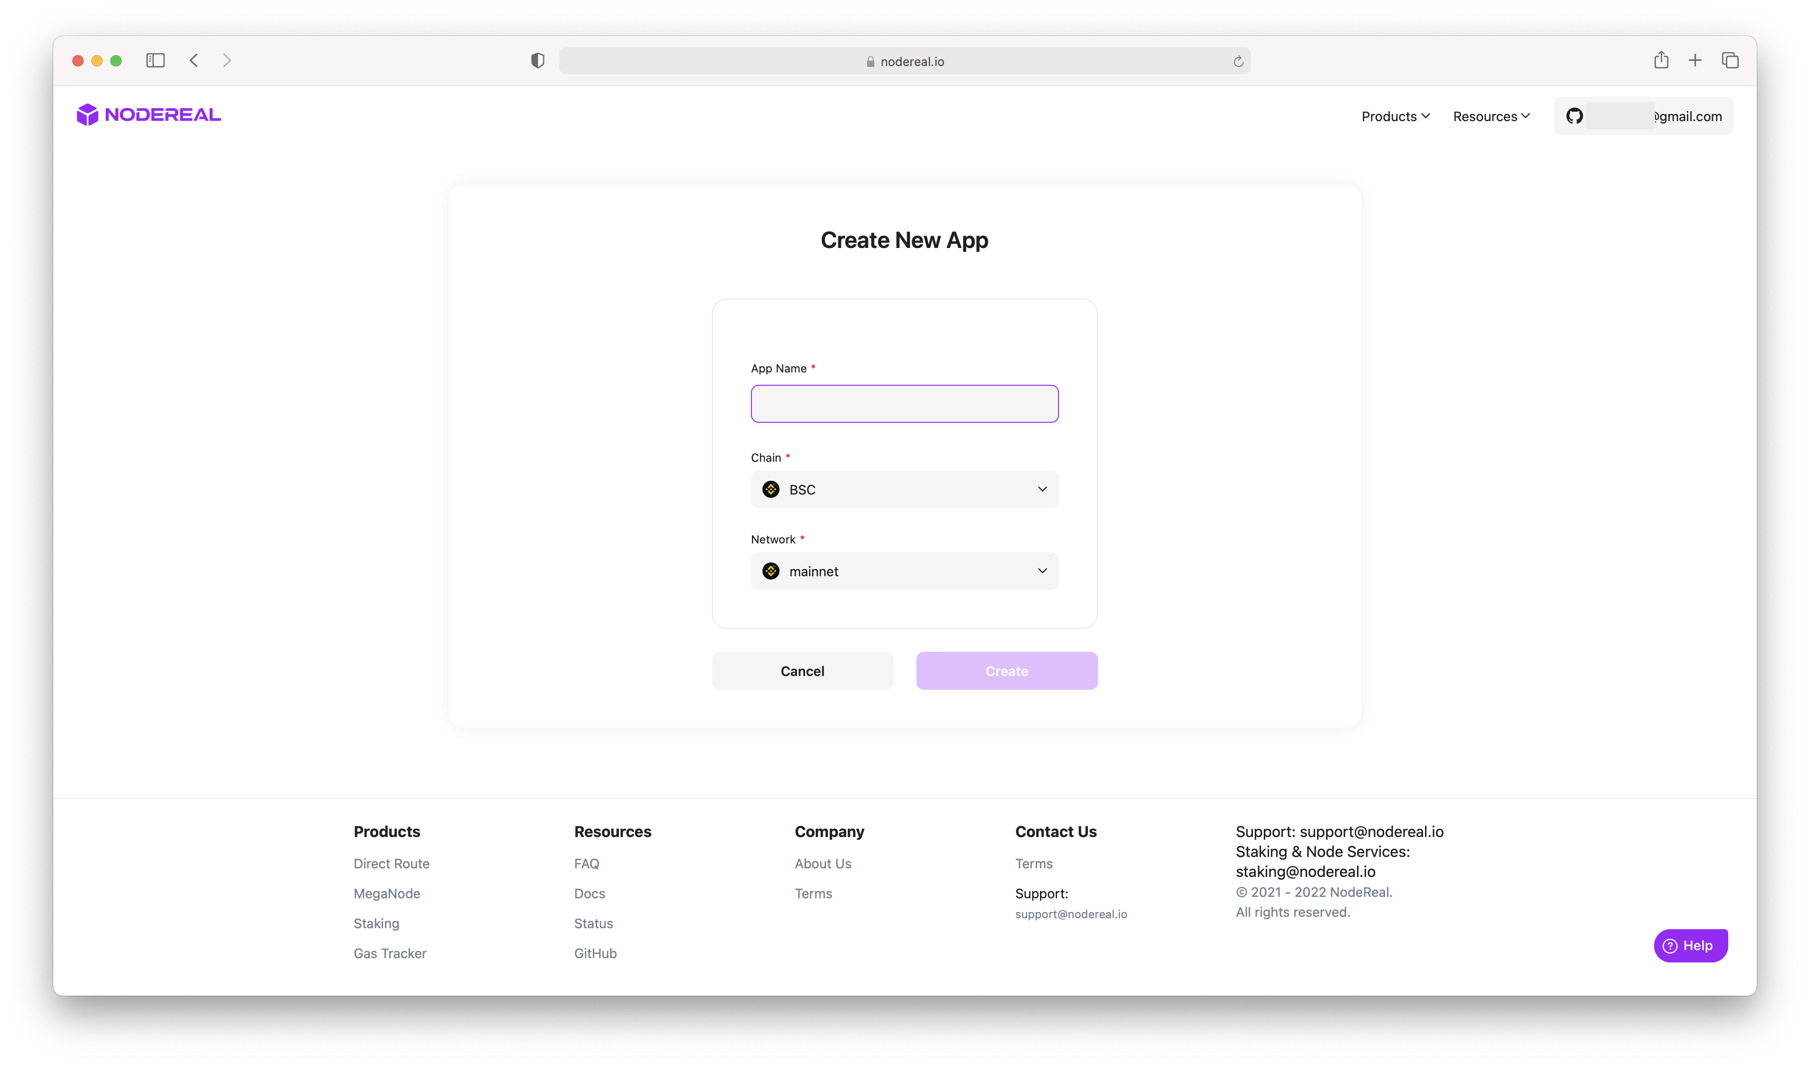
Task: Toggle the Safari sidebar icon
Action: click(155, 60)
